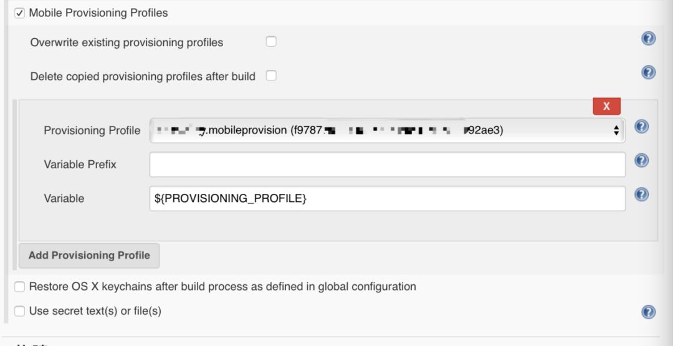
Task: Click help icon beside Provisioning Profile dropdown
Action: pos(642,127)
